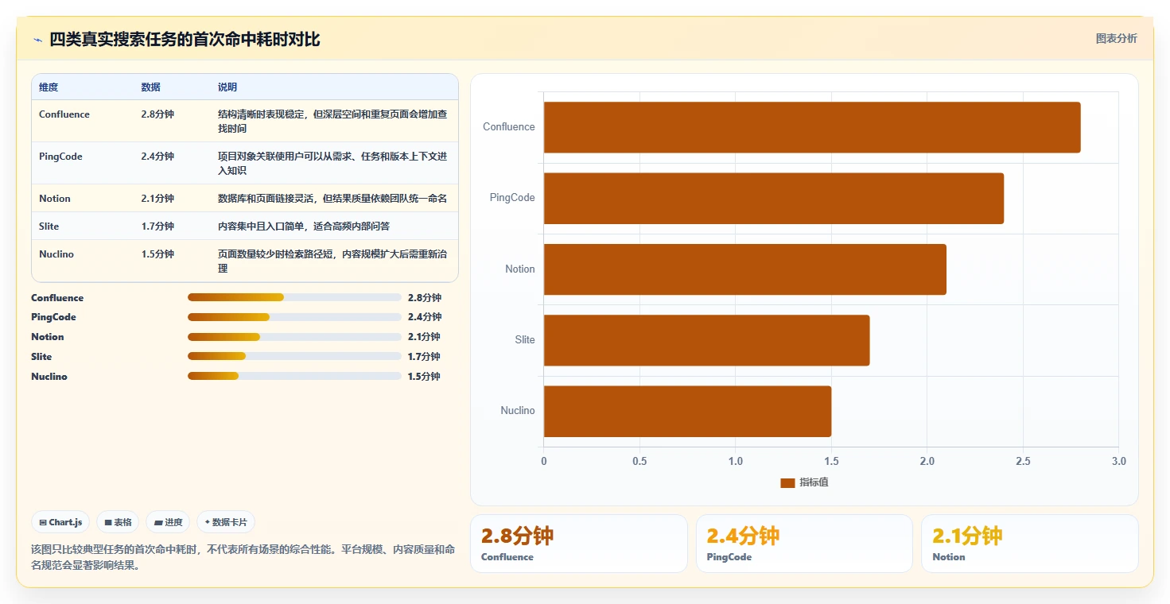Click the Slite label on the chart's vertical axis
Image resolution: width=1170 pixels, height=604 pixels.
click(525, 340)
